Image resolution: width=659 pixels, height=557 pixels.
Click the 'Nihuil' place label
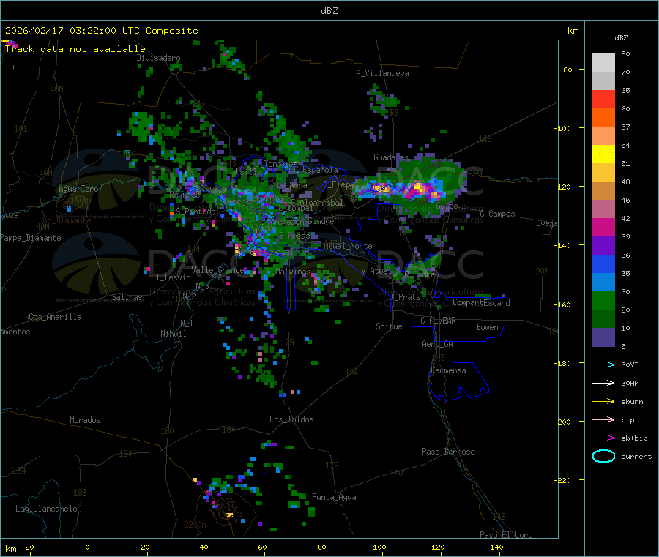click(x=173, y=334)
